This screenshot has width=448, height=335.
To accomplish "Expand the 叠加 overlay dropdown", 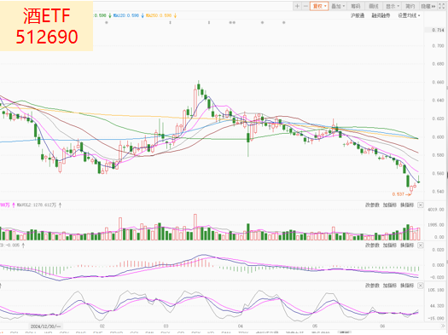I will (338, 6).
